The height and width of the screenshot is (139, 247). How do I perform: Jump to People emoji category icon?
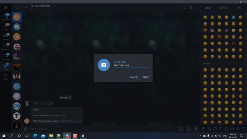click(x=209, y=129)
